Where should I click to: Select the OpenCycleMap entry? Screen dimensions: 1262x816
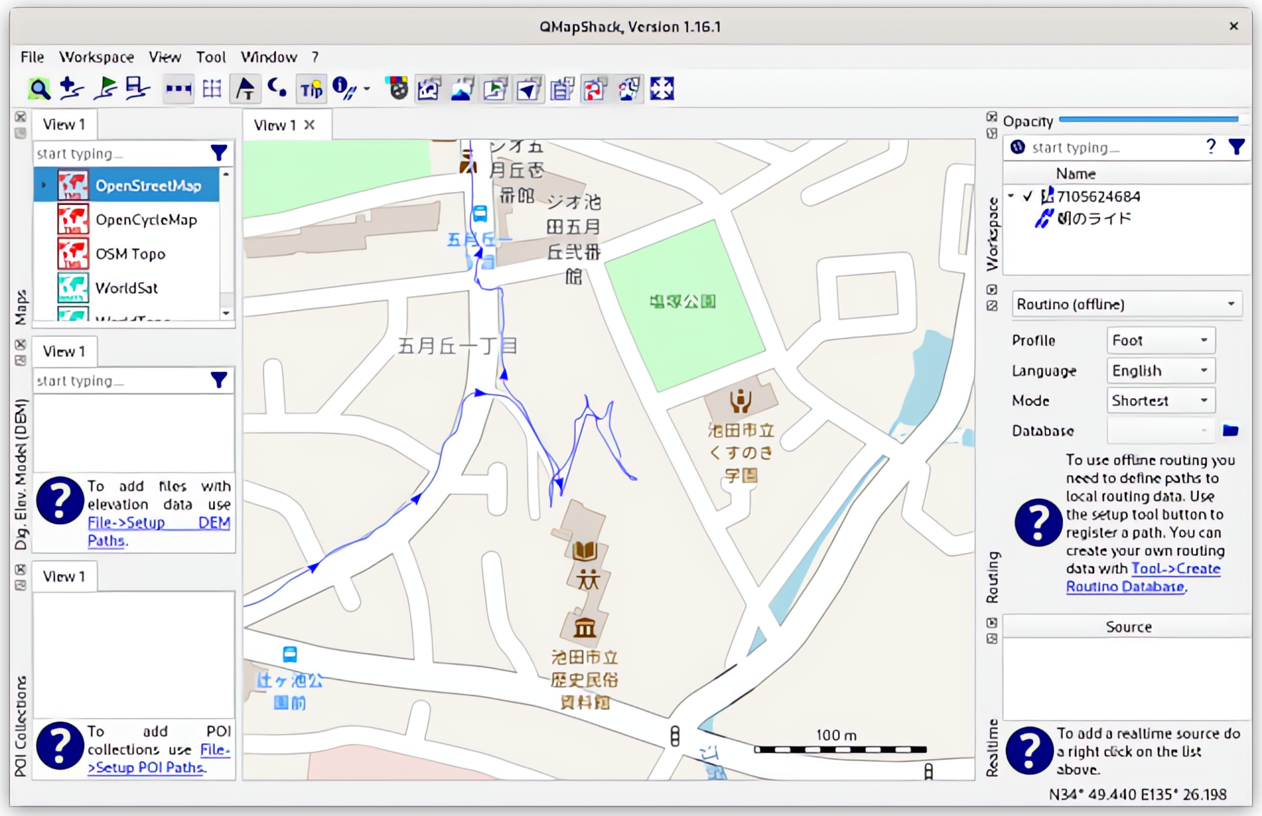pyautogui.click(x=126, y=220)
